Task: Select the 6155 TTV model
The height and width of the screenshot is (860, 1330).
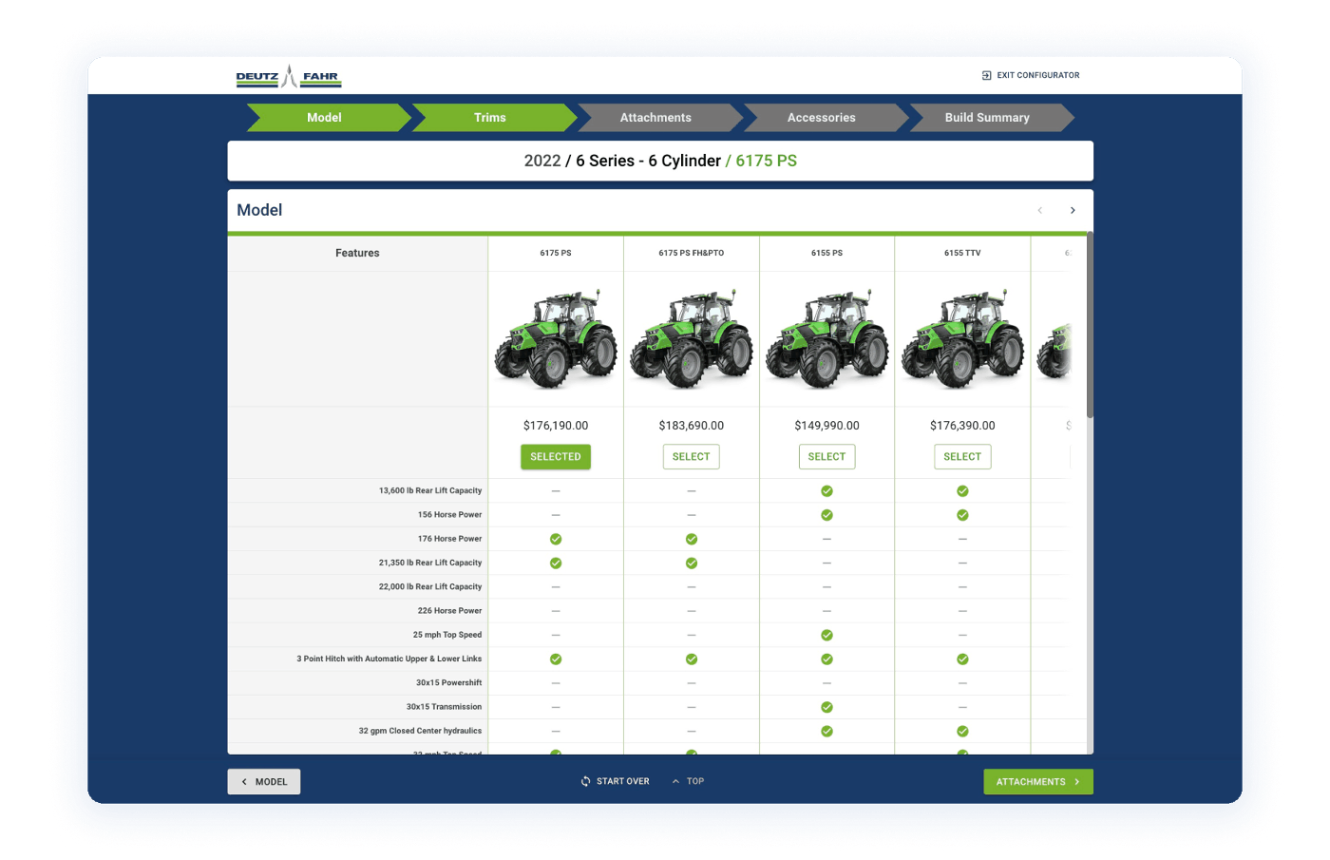Action: point(962,457)
